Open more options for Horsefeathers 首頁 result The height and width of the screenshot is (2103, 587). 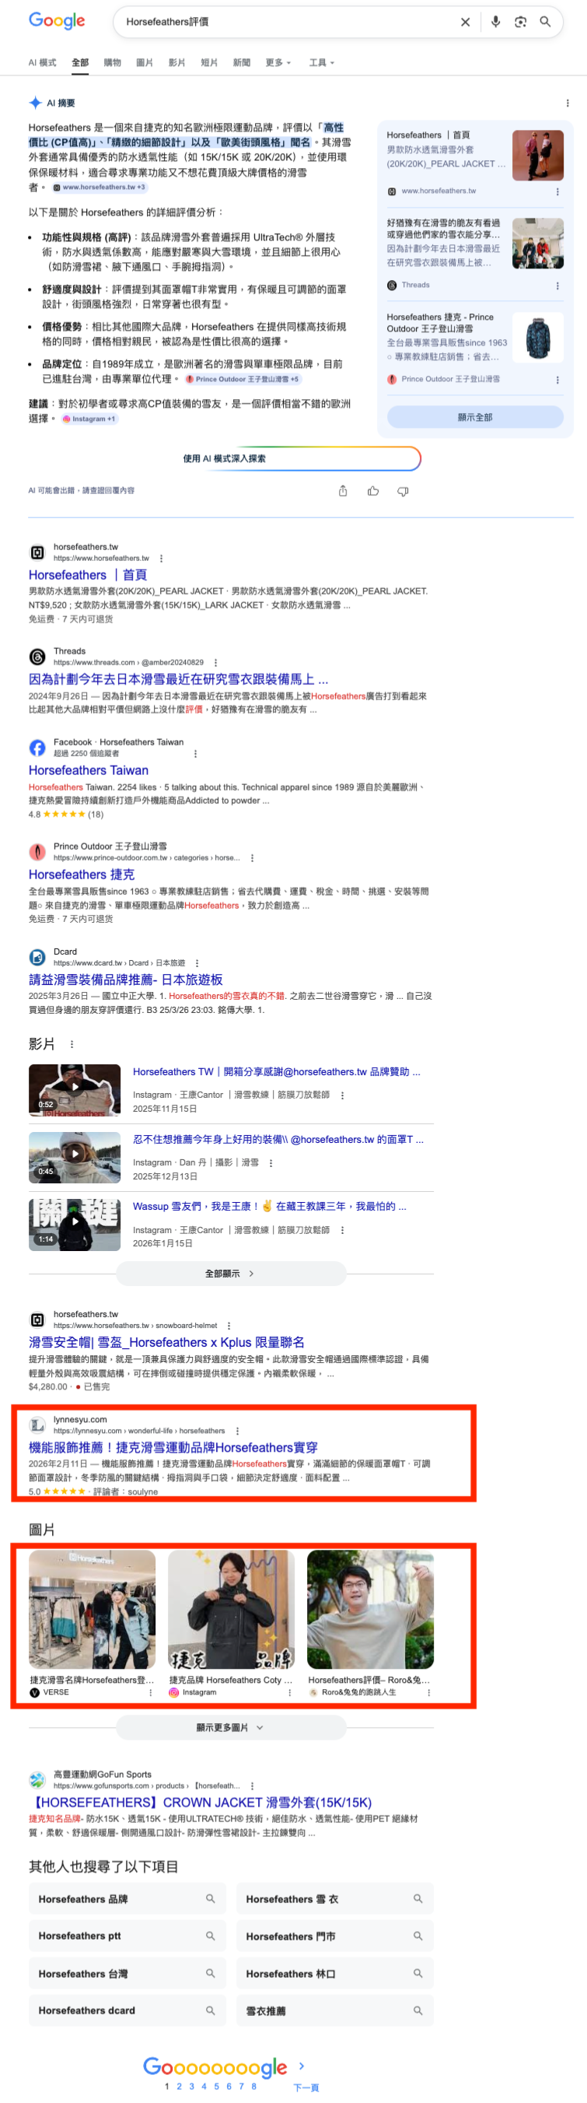click(x=162, y=559)
